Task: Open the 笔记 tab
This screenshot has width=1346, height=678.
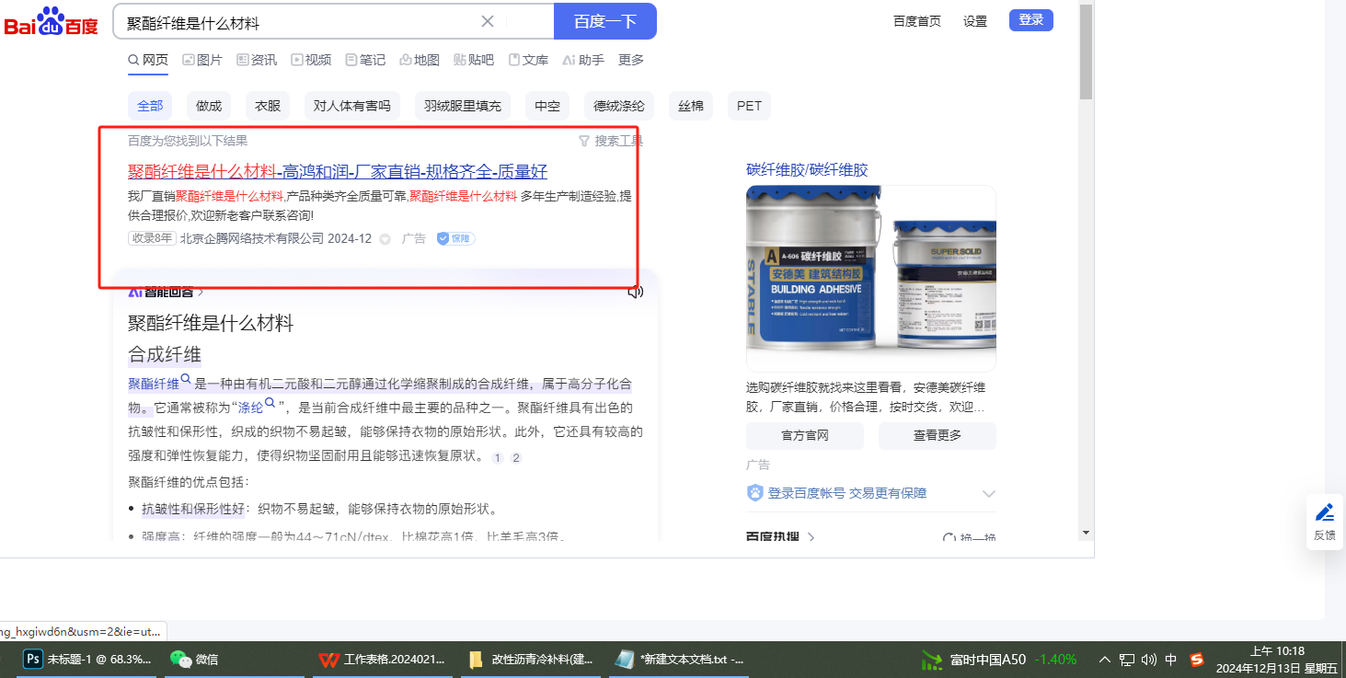Action: point(365,60)
